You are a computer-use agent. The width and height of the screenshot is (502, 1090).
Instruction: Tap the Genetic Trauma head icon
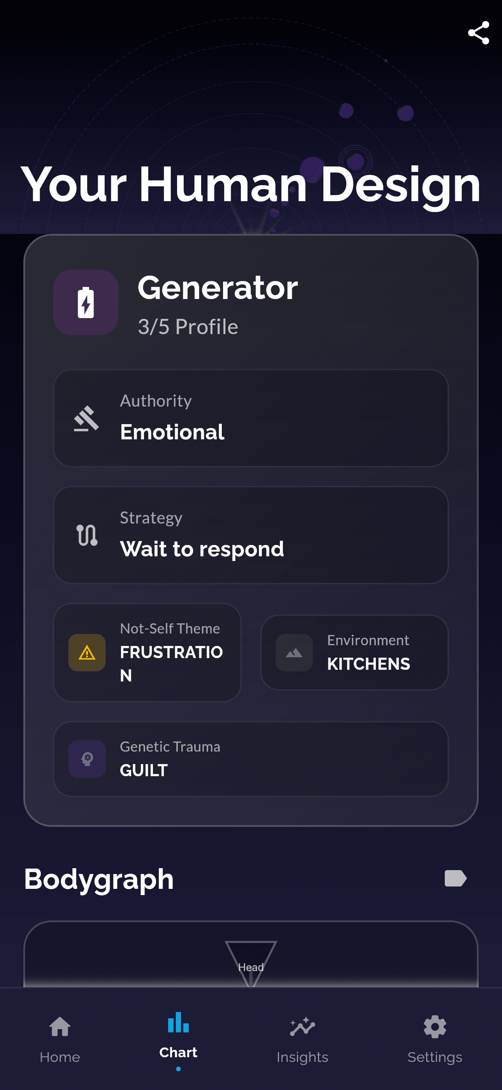pos(87,759)
